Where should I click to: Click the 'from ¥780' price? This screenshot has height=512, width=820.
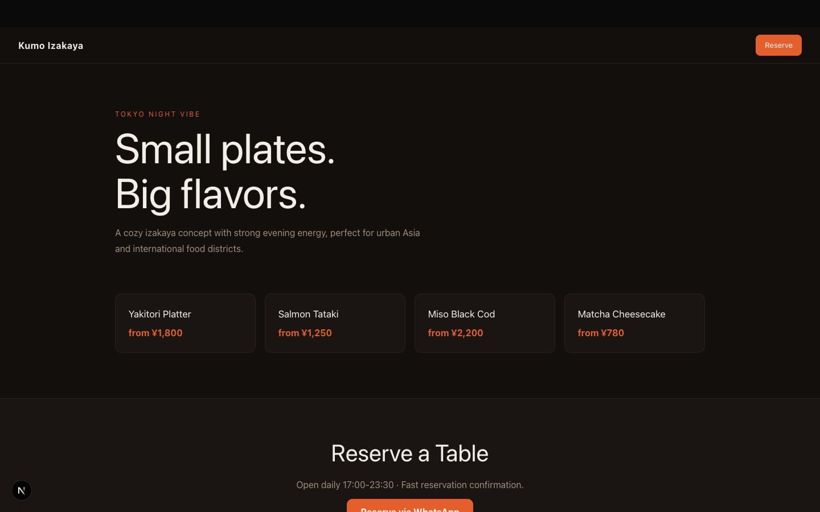[x=601, y=333]
